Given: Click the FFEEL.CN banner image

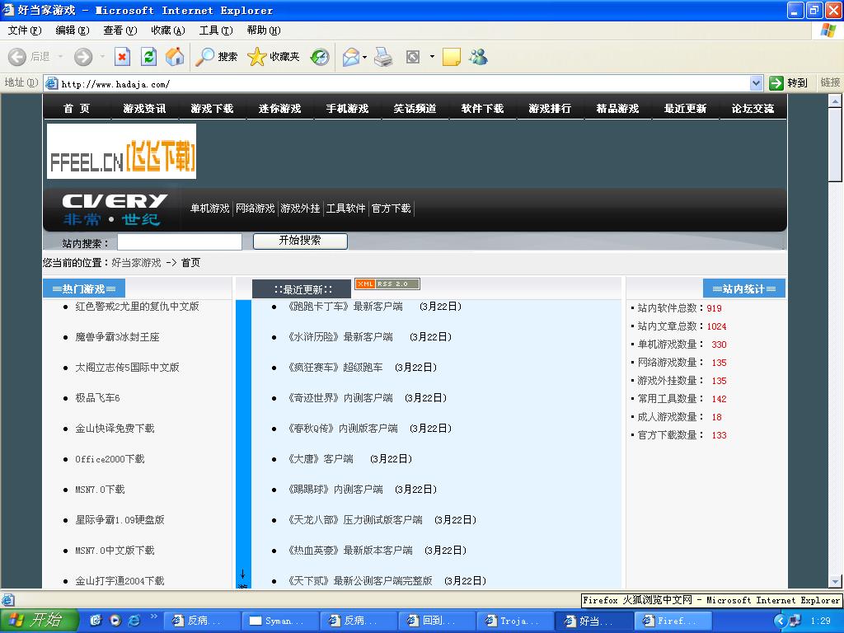Looking at the screenshot, I should [122, 152].
